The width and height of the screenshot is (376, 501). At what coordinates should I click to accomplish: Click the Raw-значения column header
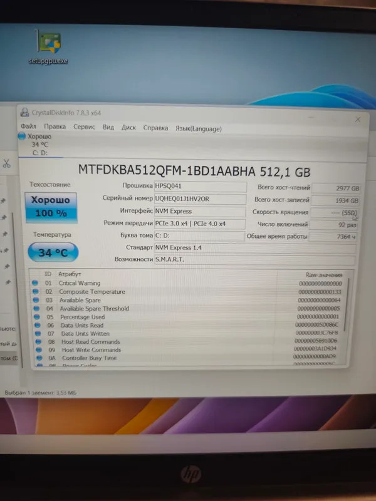click(323, 275)
